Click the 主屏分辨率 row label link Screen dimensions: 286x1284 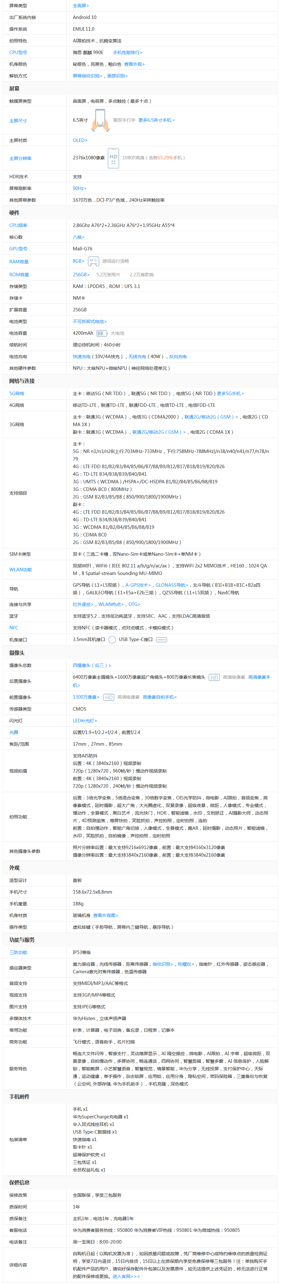(21, 158)
